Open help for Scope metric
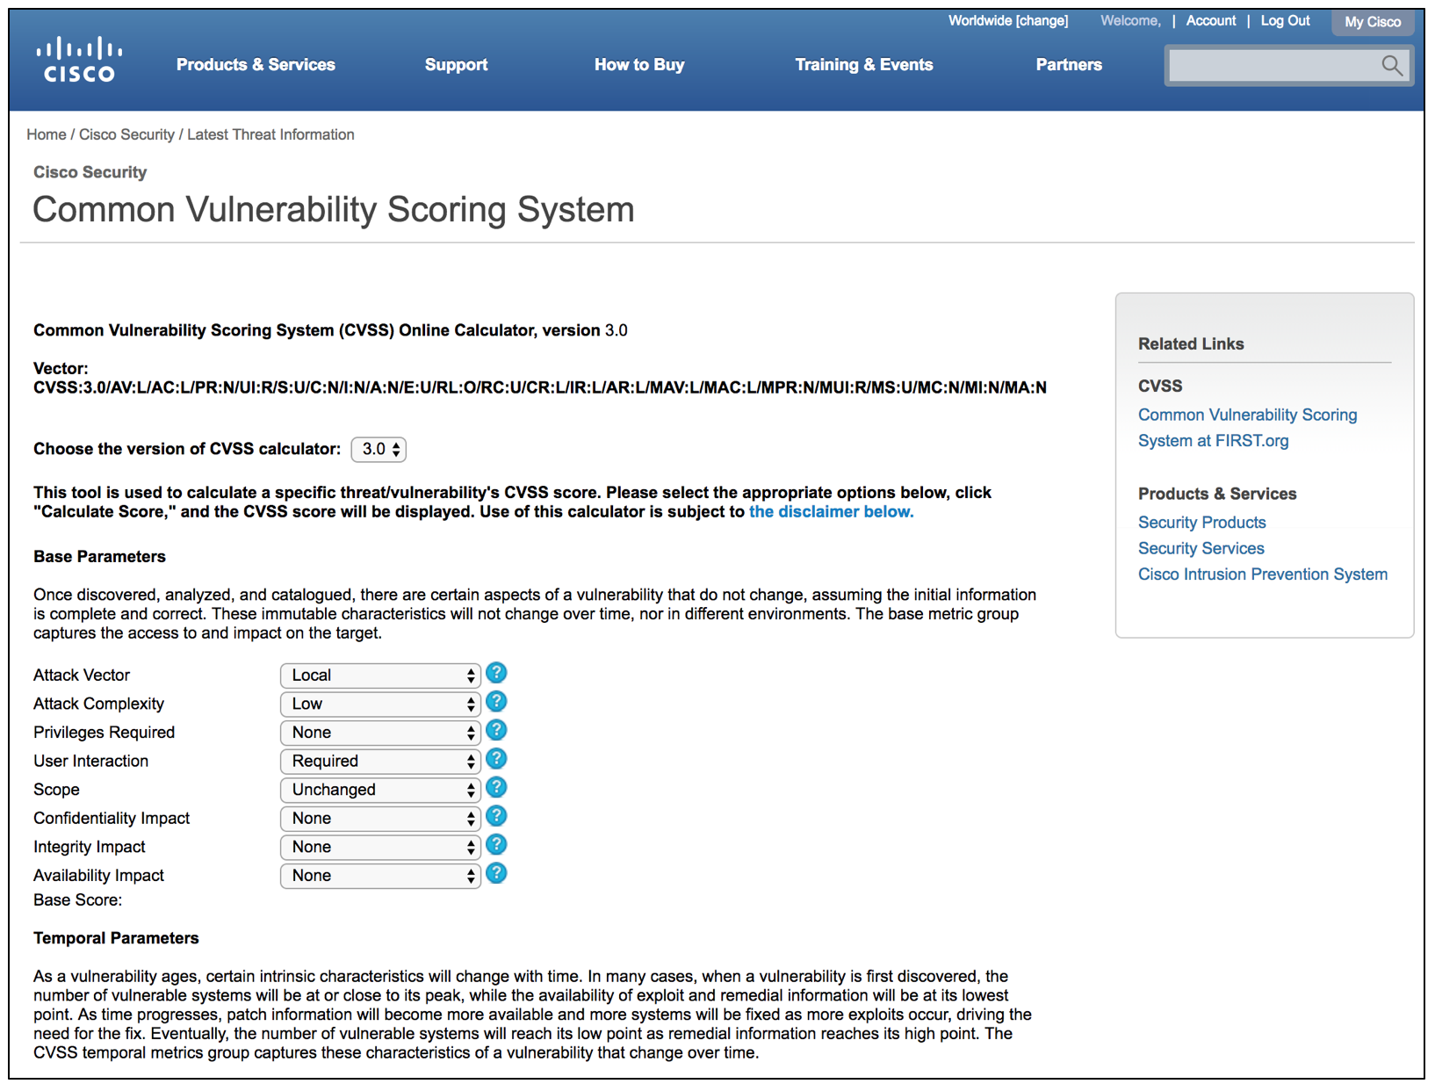 496,788
